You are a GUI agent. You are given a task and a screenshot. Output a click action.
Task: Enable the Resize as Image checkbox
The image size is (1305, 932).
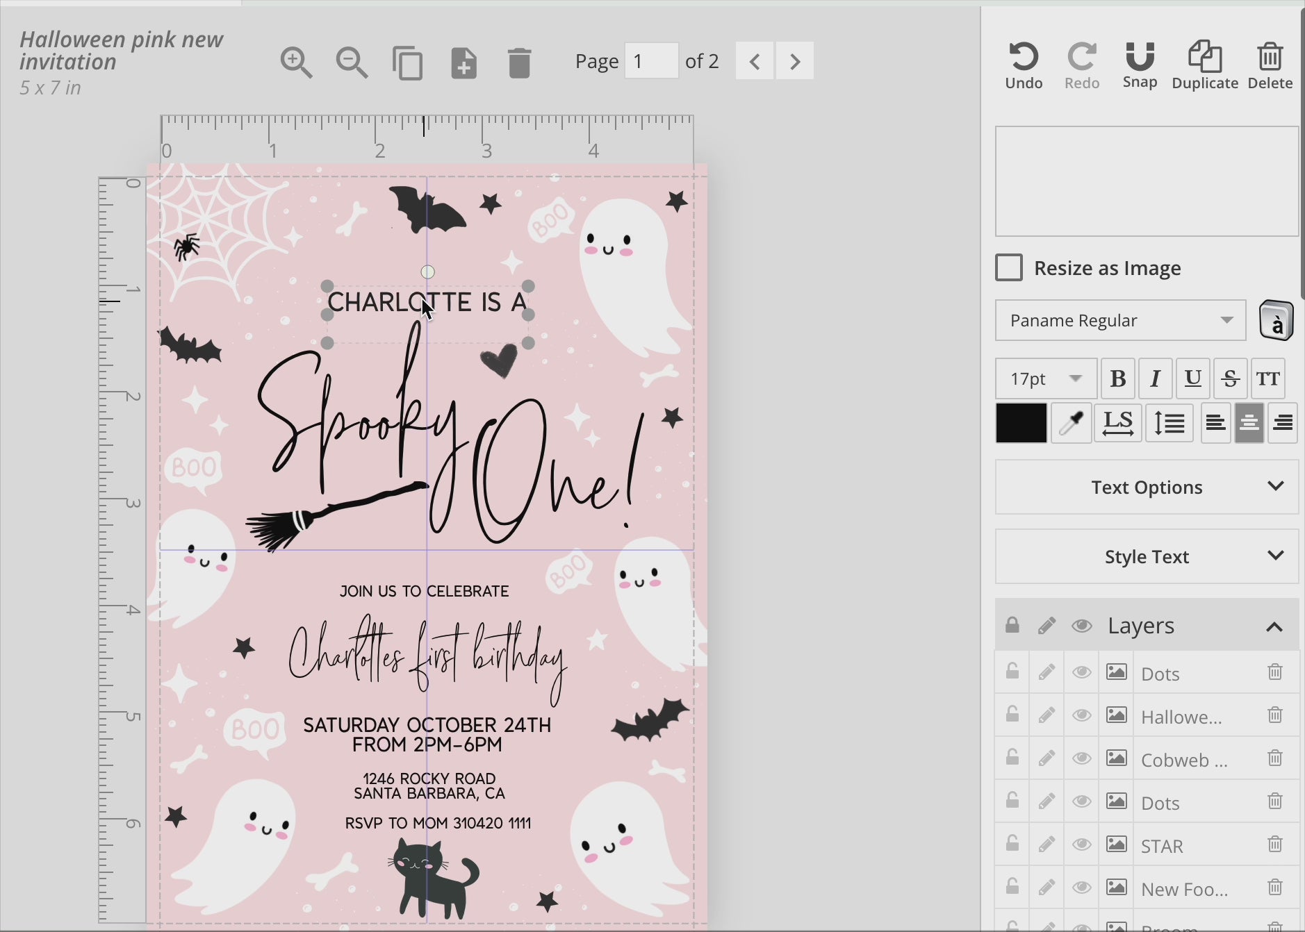1009,268
